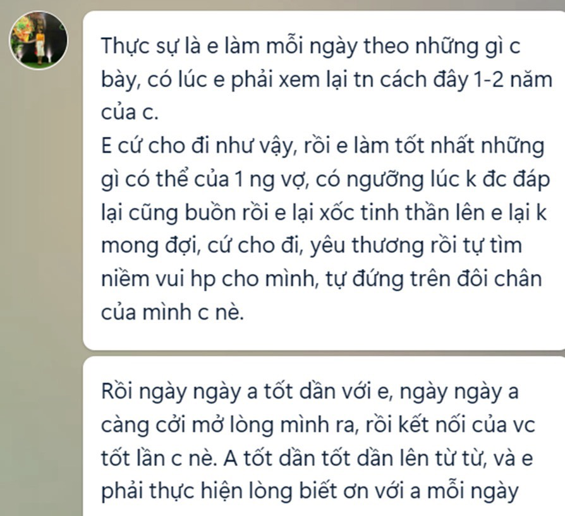
Task: Select the second message bubble starting "Rồi ngày ngày"
Action: (x=324, y=436)
